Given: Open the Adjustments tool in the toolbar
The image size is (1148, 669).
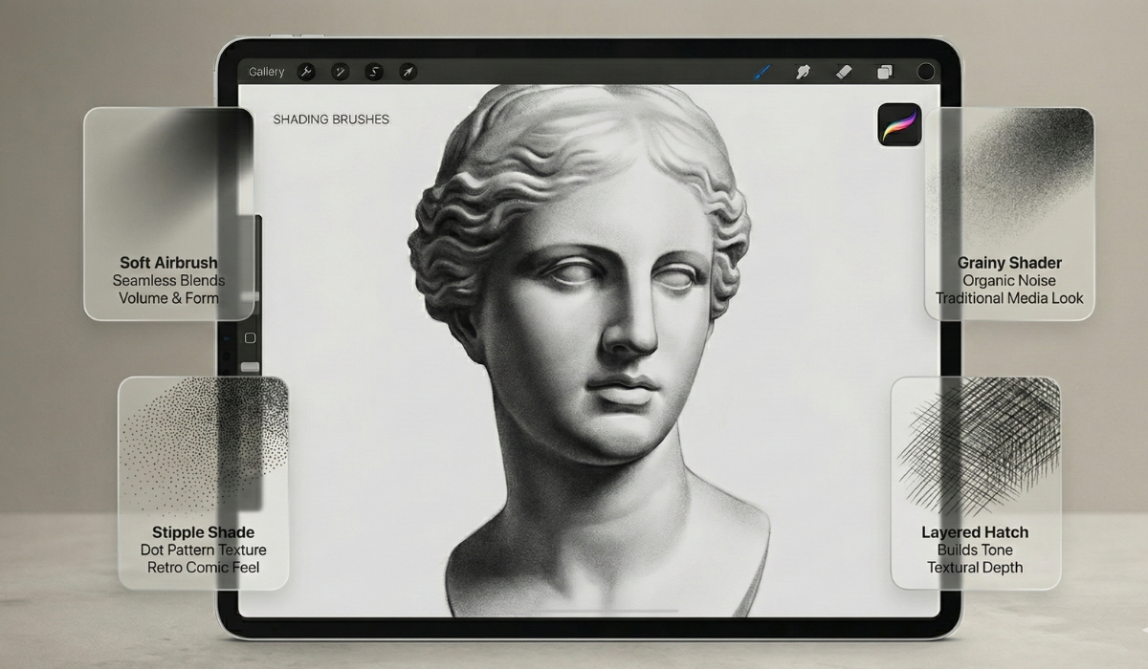Looking at the screenshot, I should tap(340, 71).
